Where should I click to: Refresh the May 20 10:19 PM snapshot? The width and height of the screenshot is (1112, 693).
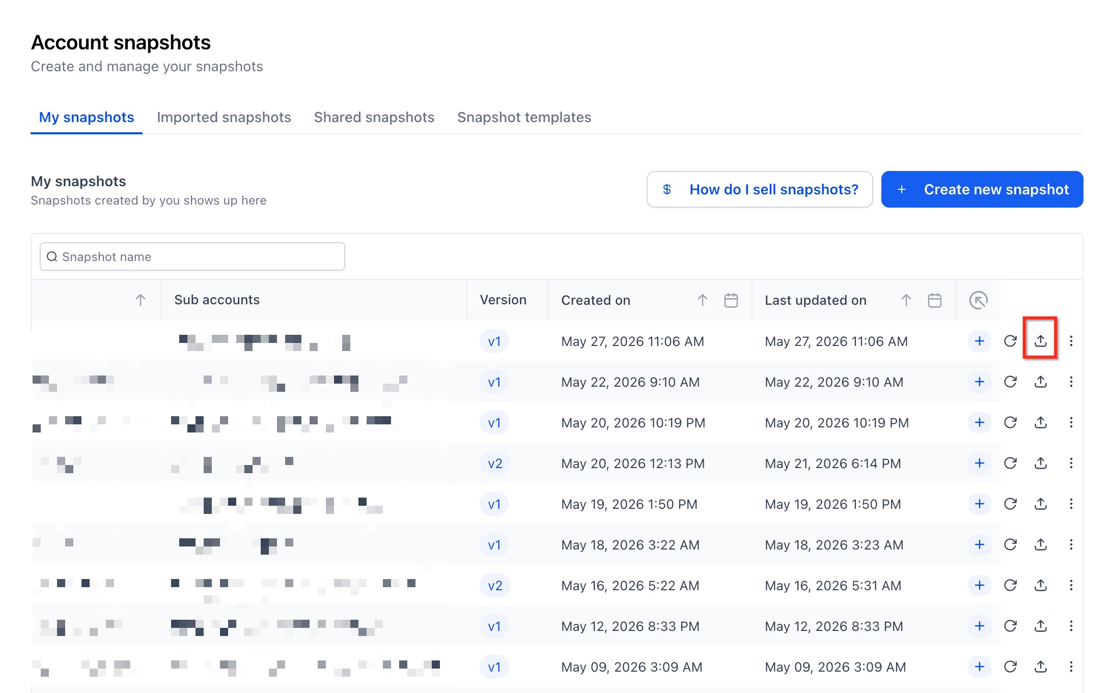pyautogui.click(x=1010, y=422)
